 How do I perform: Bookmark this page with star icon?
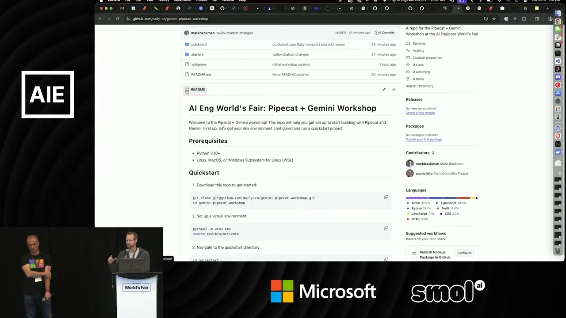[494, 19]
